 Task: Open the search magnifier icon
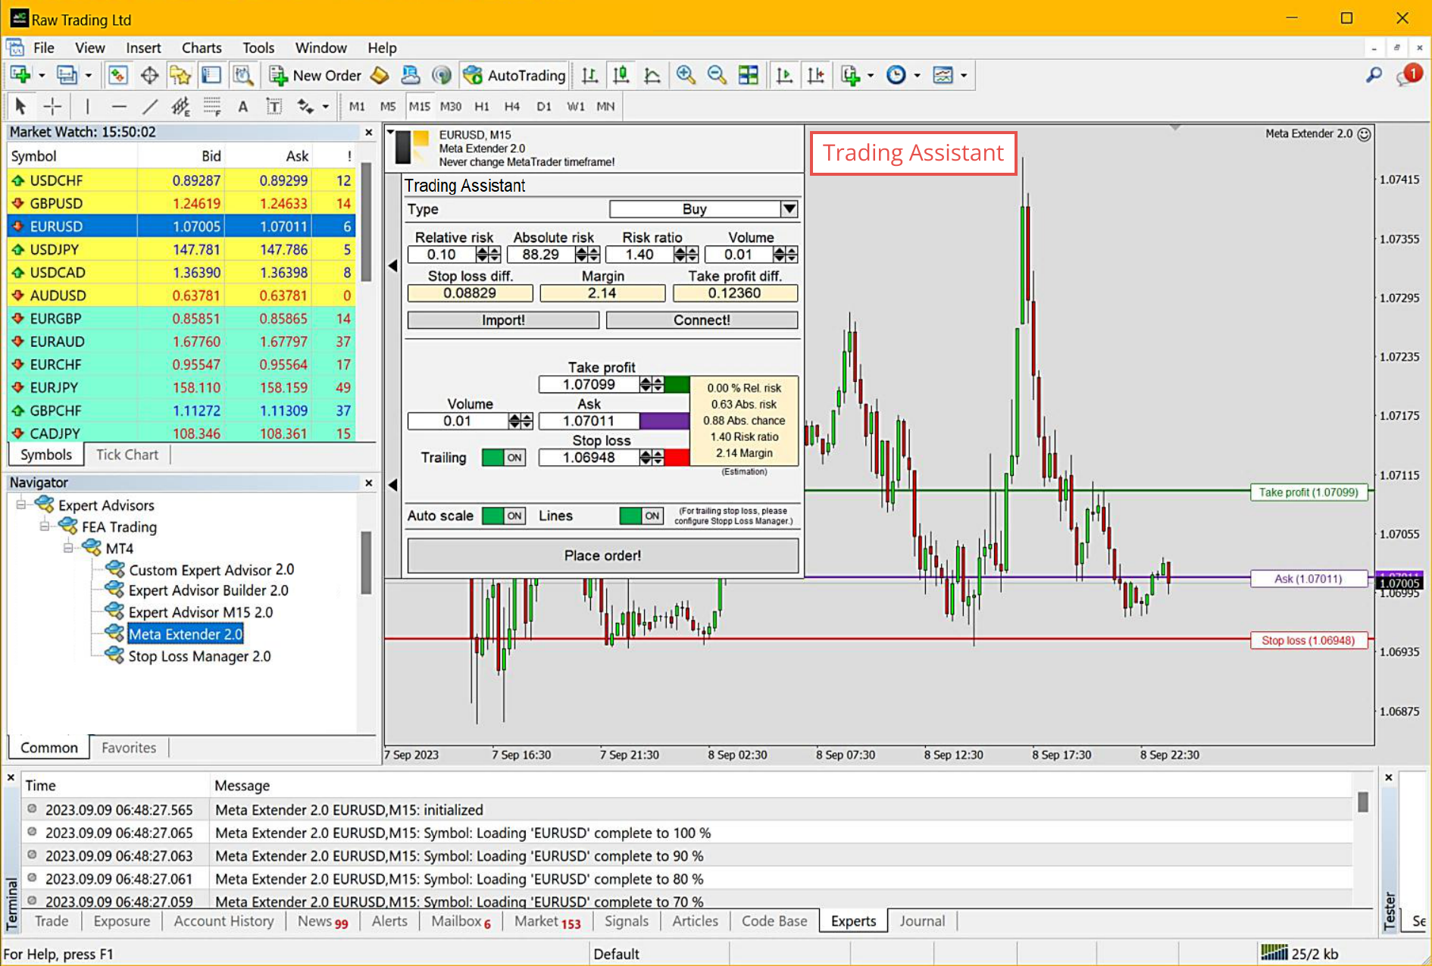(x=1374, y=75)
